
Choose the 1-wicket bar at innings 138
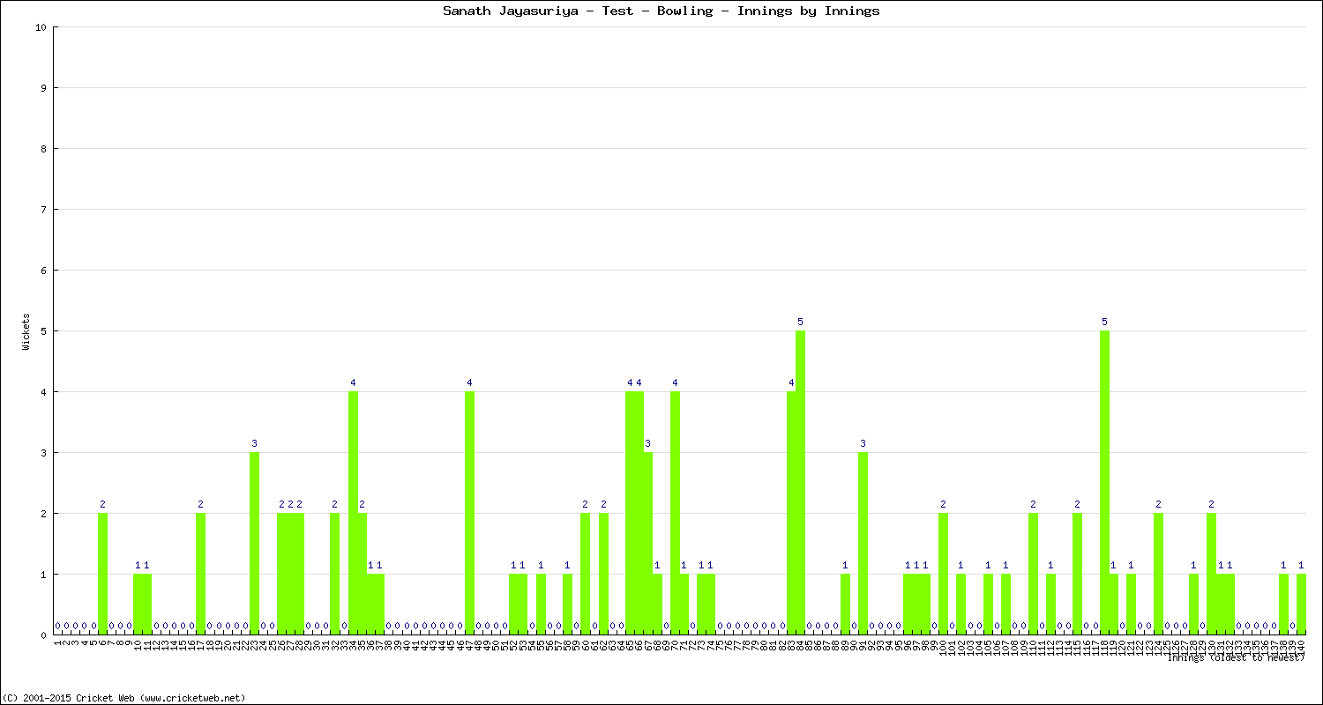(1283, 605)
